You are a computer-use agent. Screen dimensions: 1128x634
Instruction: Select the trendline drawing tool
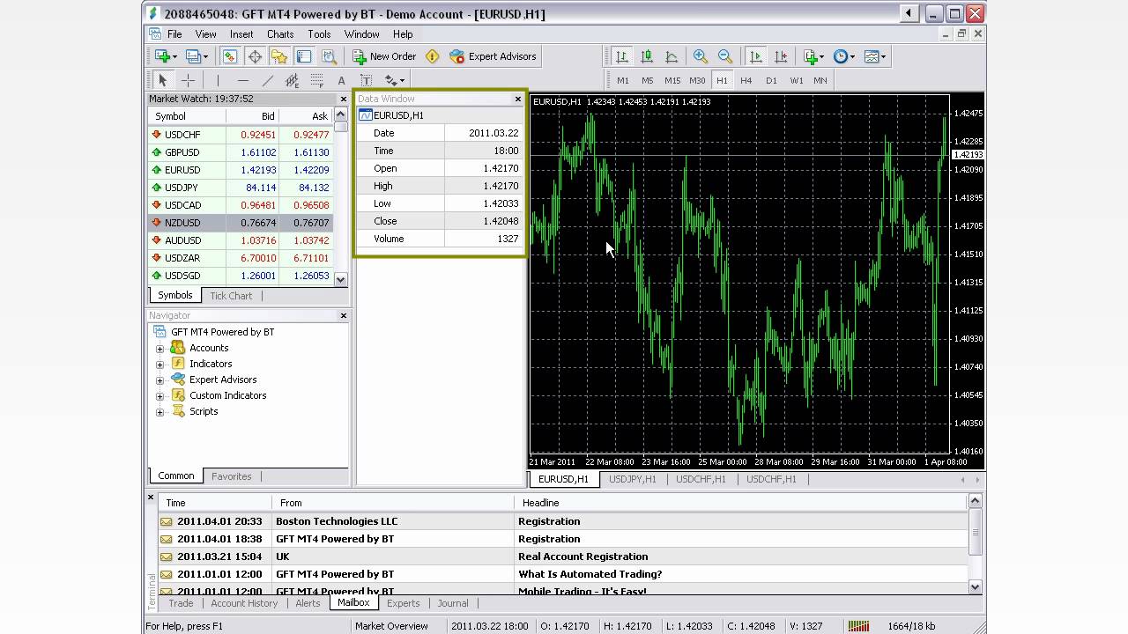coord(267,80)
